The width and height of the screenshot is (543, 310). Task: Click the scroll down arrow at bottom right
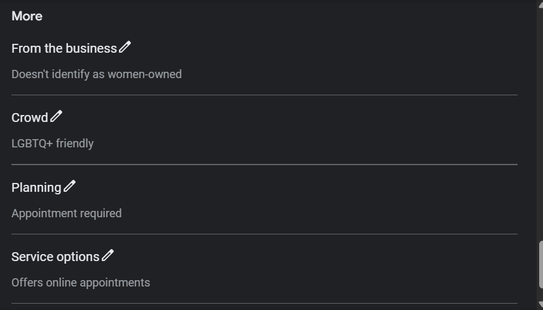click(539, 306)
